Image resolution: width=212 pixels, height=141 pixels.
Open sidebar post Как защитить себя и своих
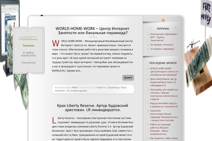click(164, 138)
